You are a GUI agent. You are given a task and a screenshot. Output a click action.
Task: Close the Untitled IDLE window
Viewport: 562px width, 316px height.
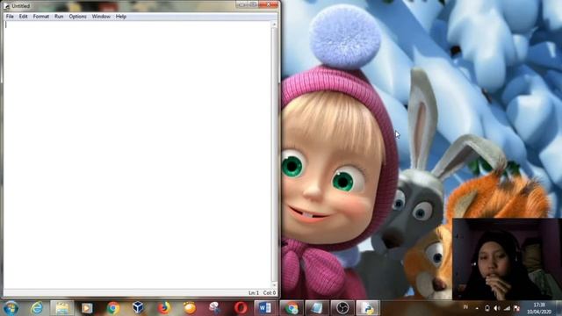(269, 4)
